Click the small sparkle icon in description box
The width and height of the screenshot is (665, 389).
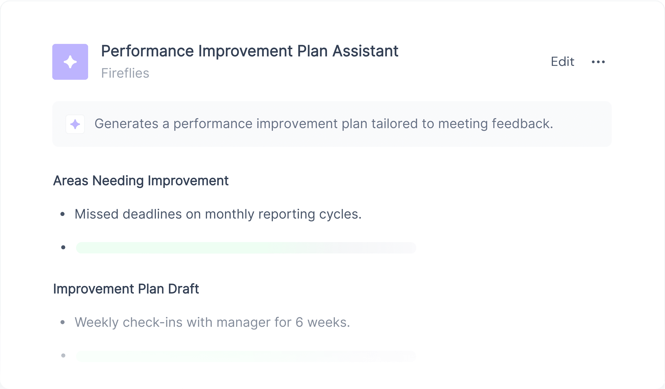click(x=75, y=124)
